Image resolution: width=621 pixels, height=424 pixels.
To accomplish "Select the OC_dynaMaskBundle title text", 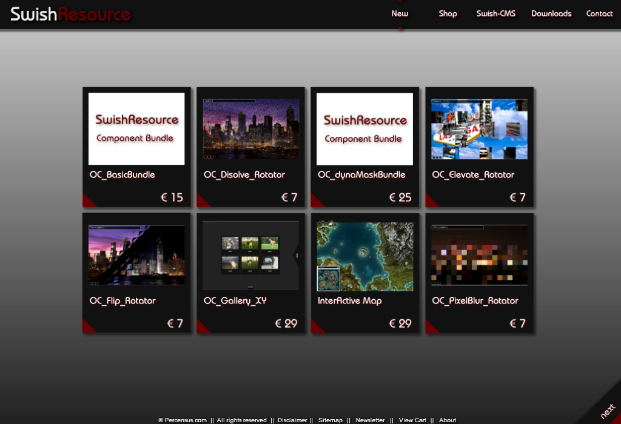I will pyautogui.click(x=361, y=175).
